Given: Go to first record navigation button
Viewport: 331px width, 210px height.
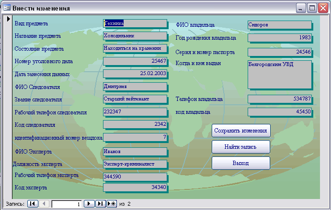Looking at the screenshot, I should click(33, 204).
